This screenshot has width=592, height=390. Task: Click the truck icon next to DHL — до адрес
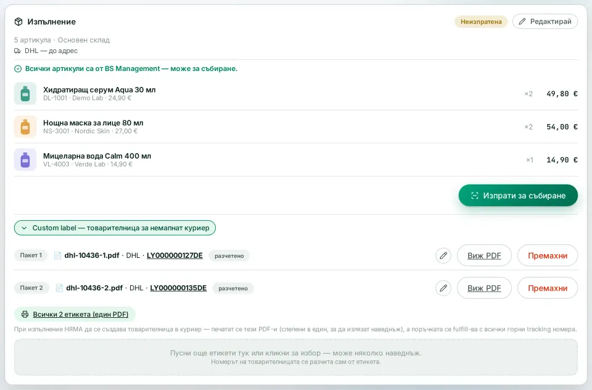tap(17, 51)
